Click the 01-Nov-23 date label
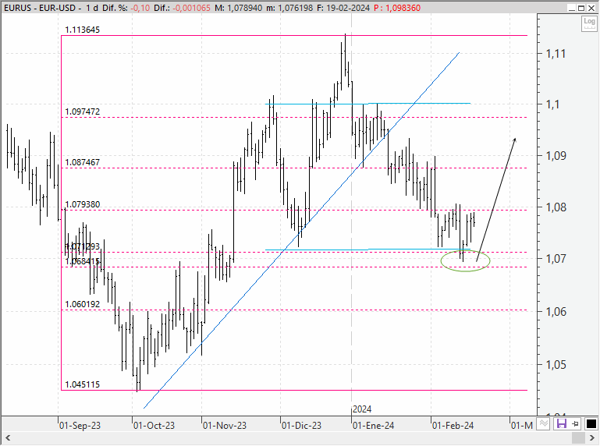 pyautogui.click(x=225, y=426)
